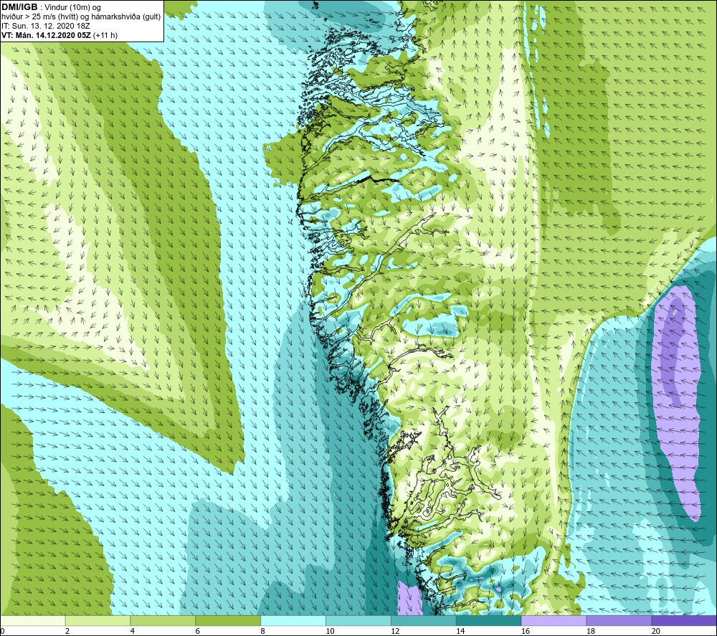Click the 'IT: Sun. 13. 12. 2020 18Z' line
Screen dimensions: 717x636
pyautogui.click(x=46, y=26)
